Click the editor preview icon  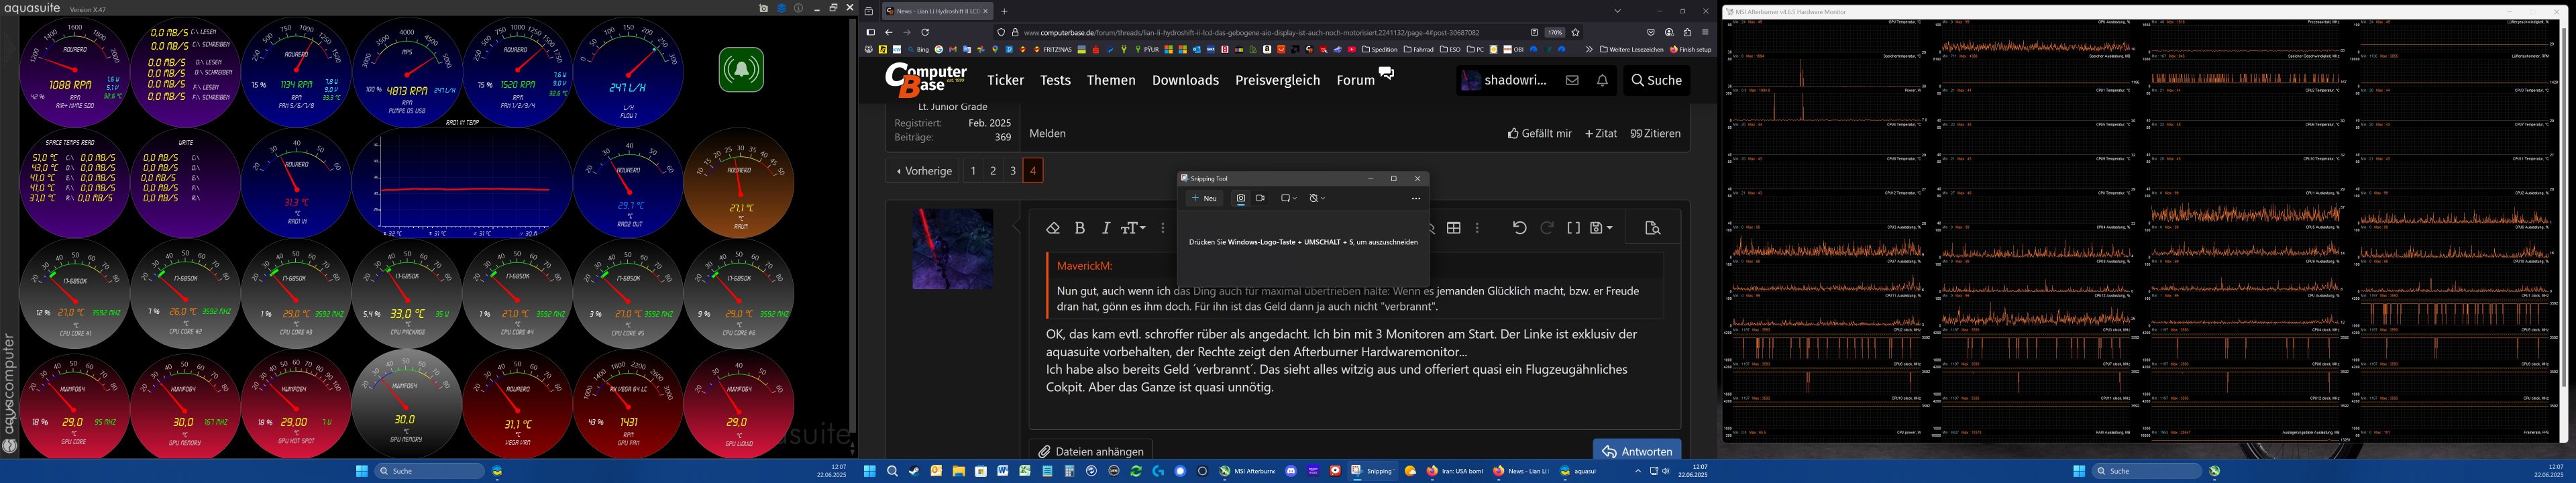click(1652, 228)
